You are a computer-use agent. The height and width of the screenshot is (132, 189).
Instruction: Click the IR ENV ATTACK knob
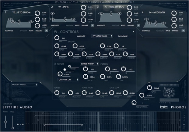(70, 54)
